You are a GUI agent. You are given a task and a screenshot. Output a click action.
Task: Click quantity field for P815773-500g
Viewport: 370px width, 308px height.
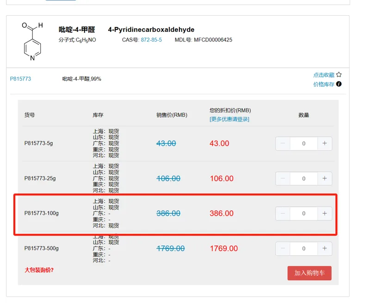click(304, 248)
